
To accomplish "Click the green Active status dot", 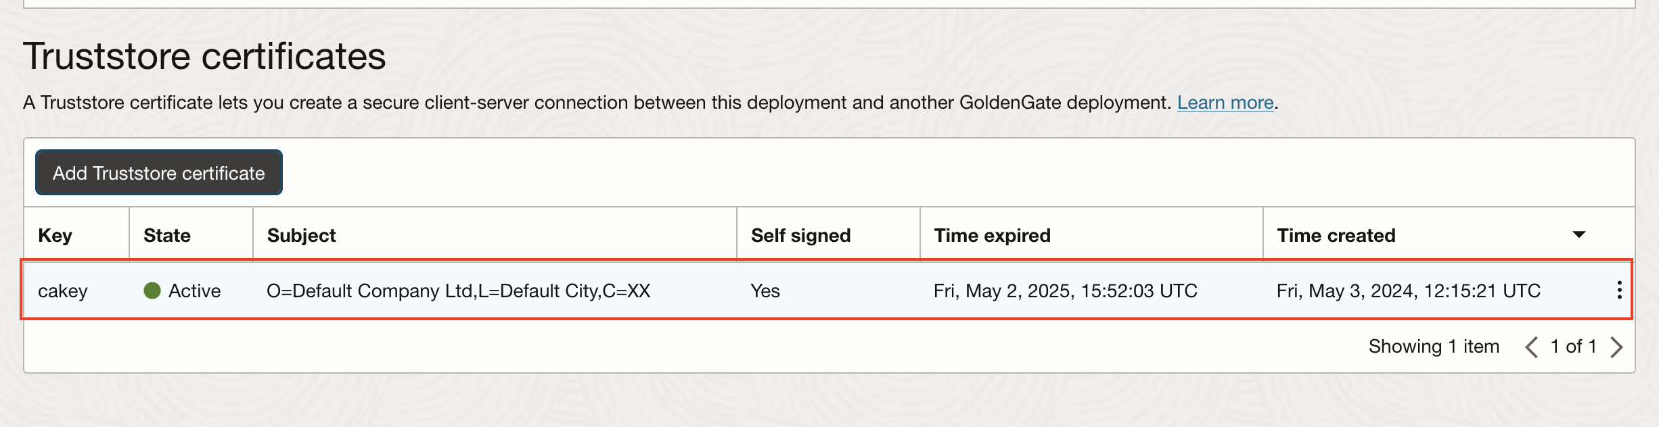I will (152, 291).
